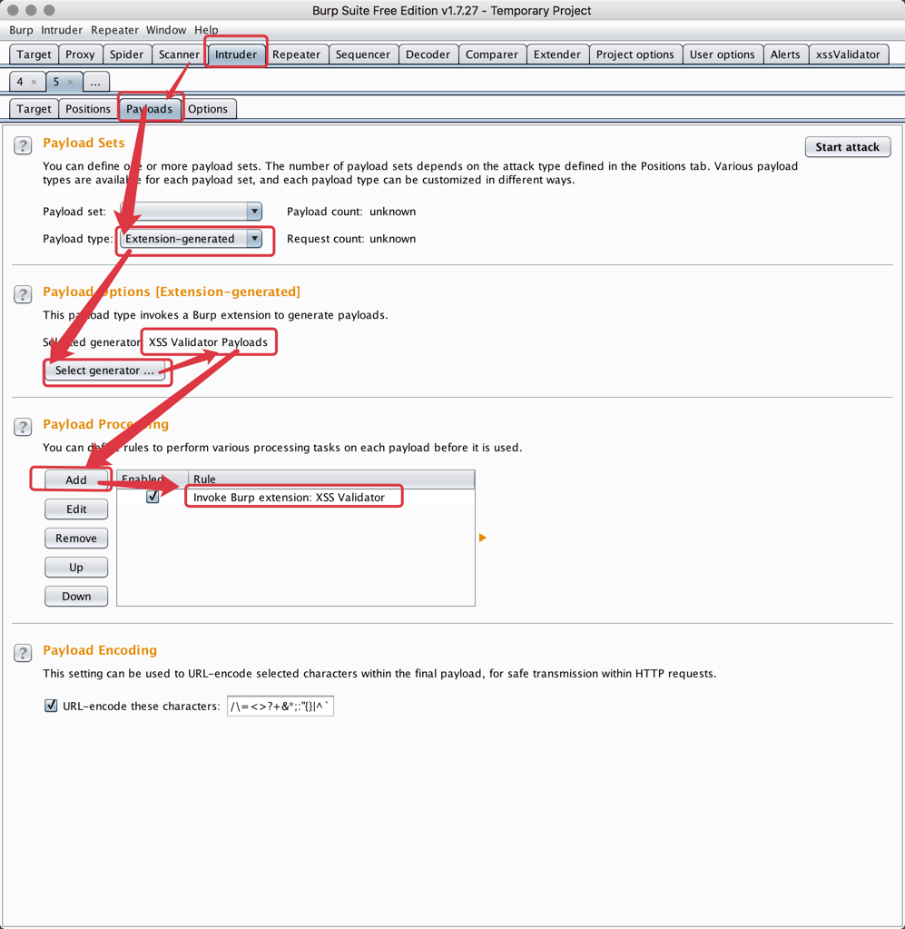
Task: Select Intruder attack tab 4
Action: (21, 82)
